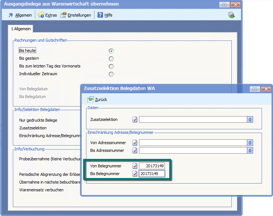Choose the Individueller Zeitraum radio option
Image resolution: width=273 pixels, height=216 pixels.
point(111,74)
